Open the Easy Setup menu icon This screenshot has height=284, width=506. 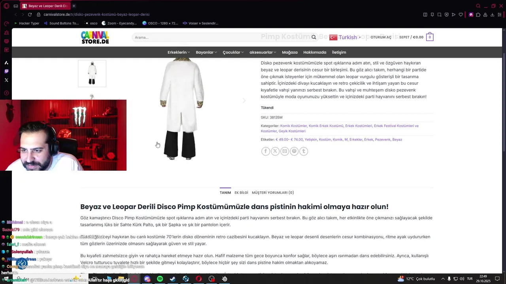[500, 15]
